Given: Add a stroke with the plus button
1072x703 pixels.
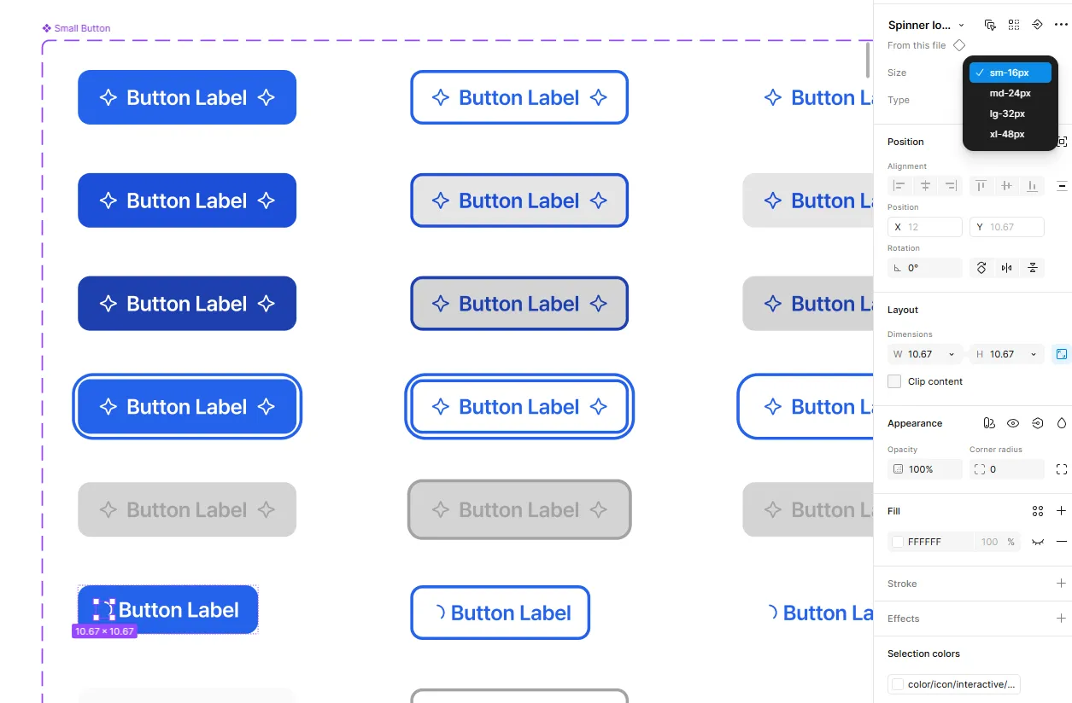Looking at the screenshot, I should pyautogui.click(x=1061, y=584).
